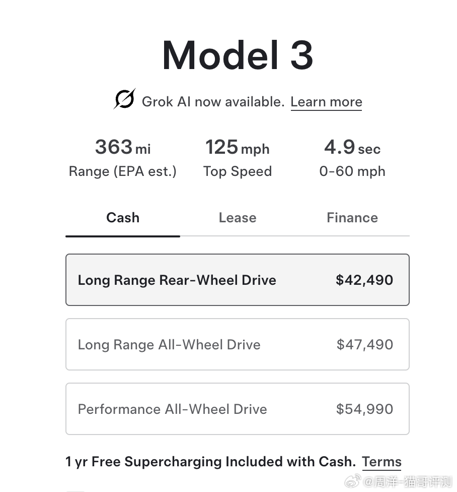
Task: Select the Cash payment tab
Action: (123, 218)
